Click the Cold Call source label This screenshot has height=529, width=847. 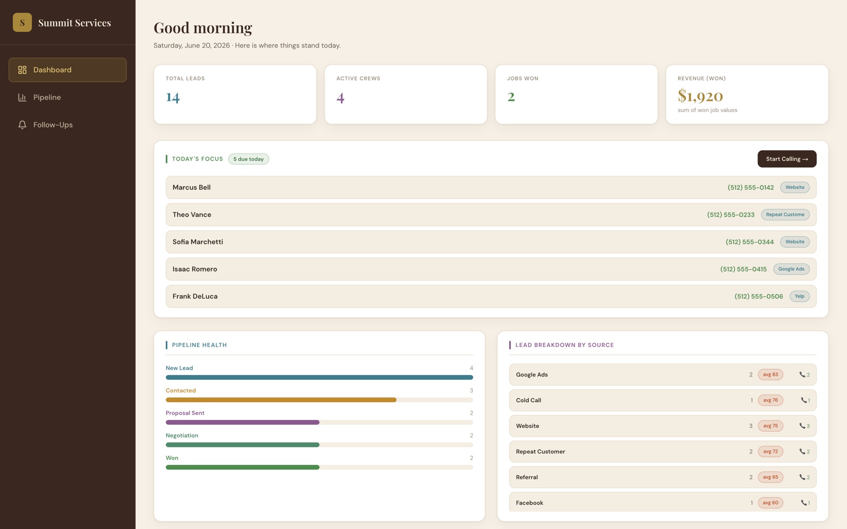[x=528, y=400]
